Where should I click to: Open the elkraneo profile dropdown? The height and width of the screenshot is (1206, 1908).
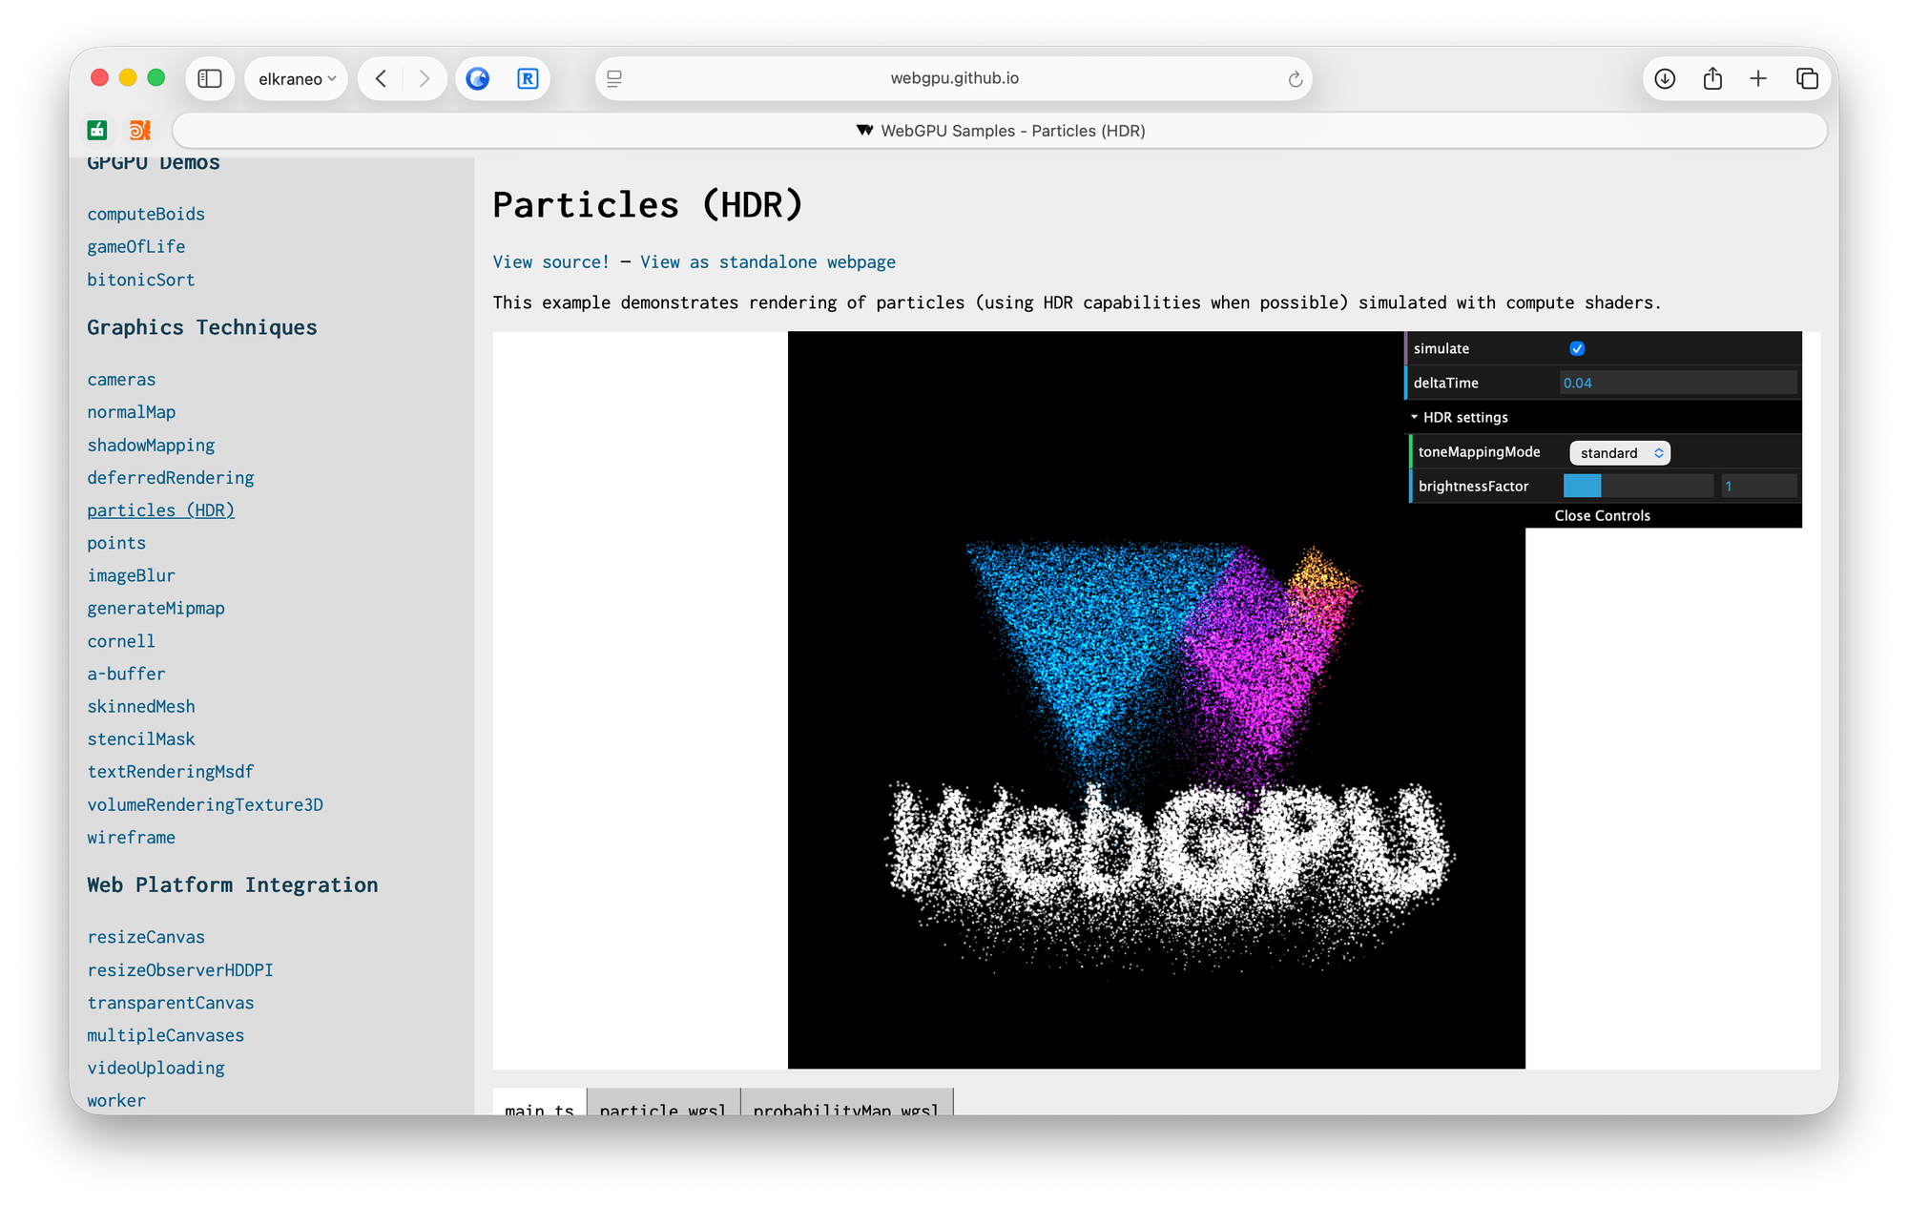[x=297, y=78]
